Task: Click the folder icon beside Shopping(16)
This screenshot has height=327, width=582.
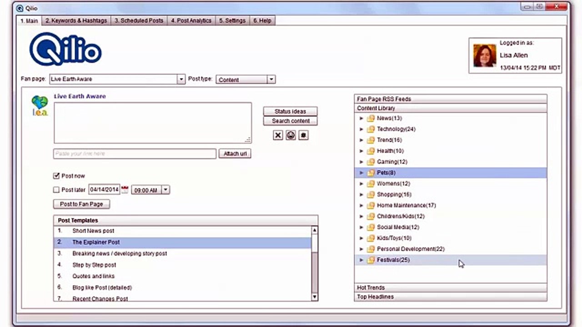Action: pyautogui.click(x=371, y=195)
